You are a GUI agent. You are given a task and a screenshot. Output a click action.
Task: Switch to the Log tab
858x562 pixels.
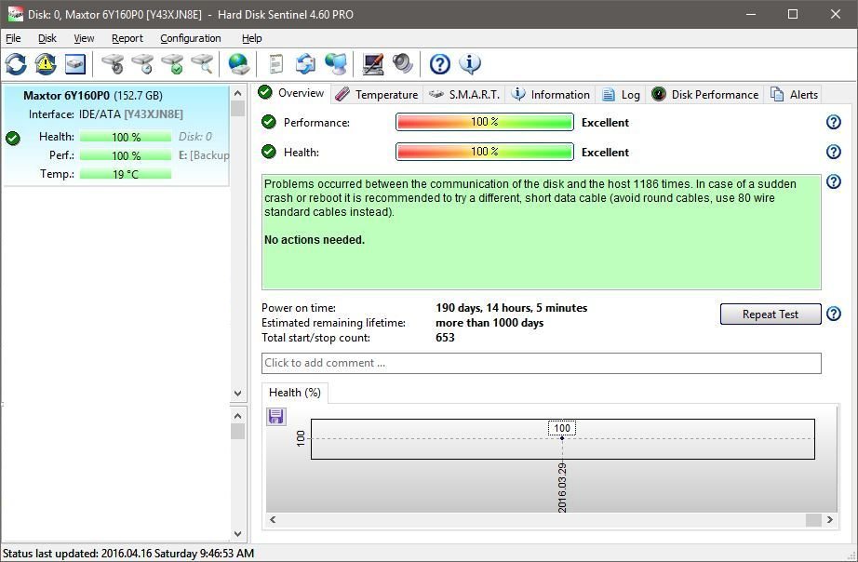pyautogui.click(x=621, y=95)
